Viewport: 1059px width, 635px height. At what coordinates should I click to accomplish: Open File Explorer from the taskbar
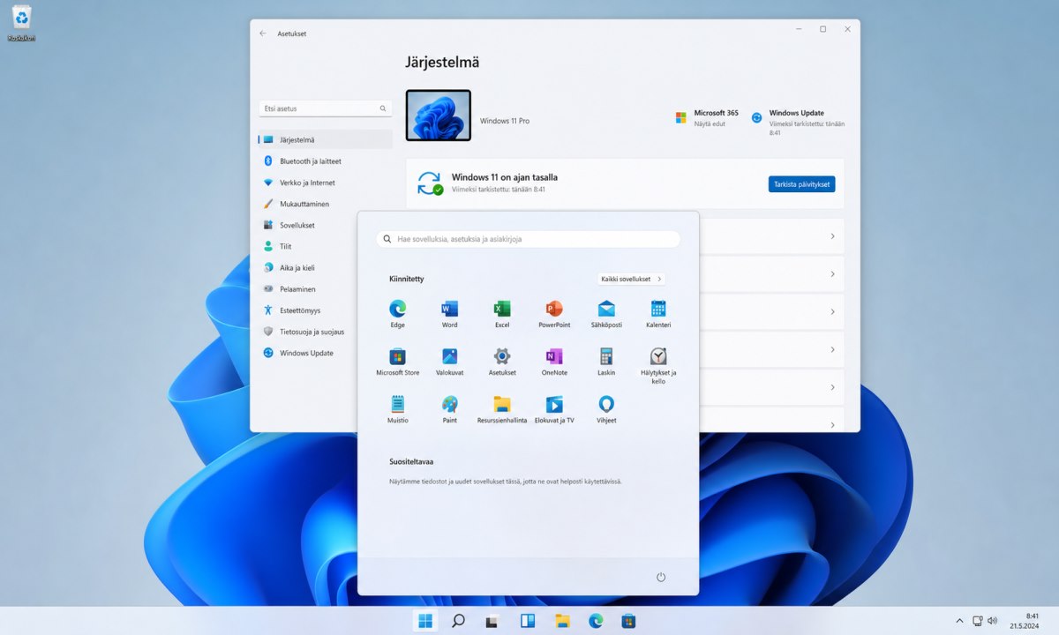(x=562, y=620)
